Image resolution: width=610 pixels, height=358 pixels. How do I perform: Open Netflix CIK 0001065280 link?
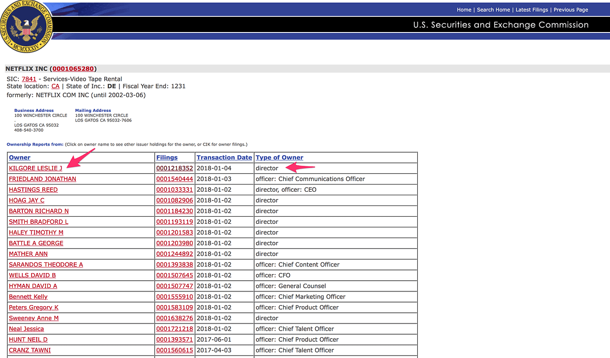73,69
